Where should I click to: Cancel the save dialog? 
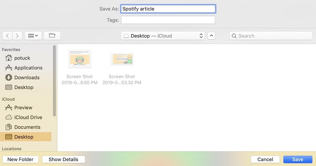[x=265, y=159]
